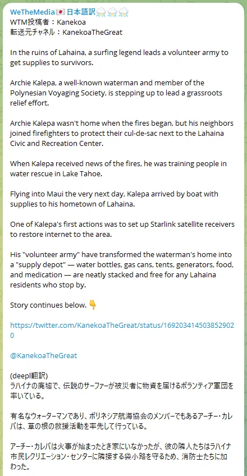
Task: Click the last storm cloud emoji
Action: pyautogui.click(x=124, y=12)
